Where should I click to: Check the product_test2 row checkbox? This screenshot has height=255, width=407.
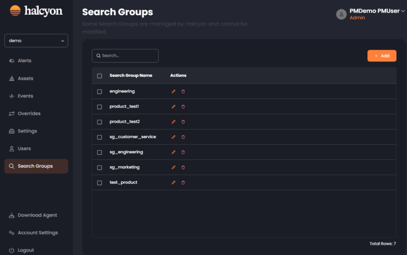[x=99, y=122]
